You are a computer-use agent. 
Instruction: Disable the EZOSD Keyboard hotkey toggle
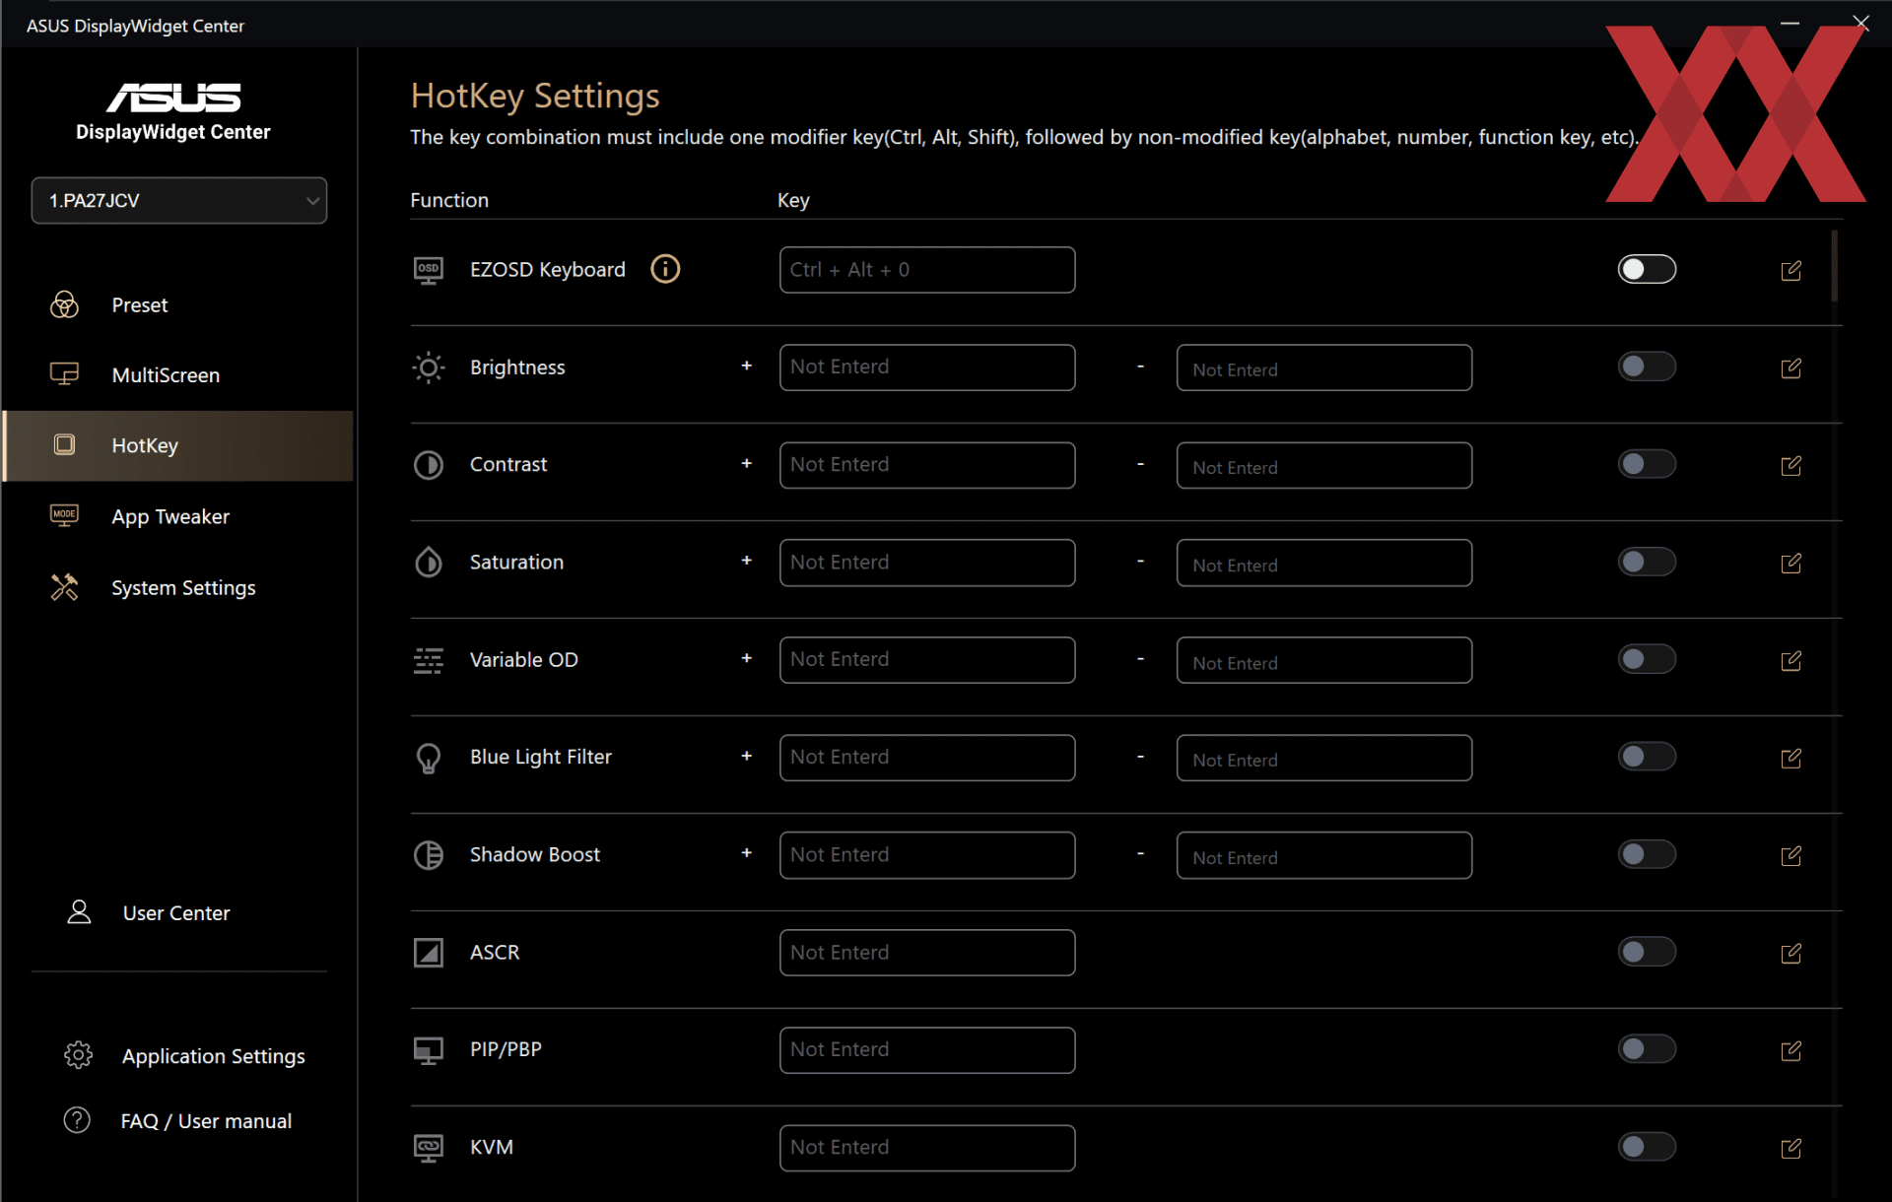pyautogui.click(x=1647, y=269)
